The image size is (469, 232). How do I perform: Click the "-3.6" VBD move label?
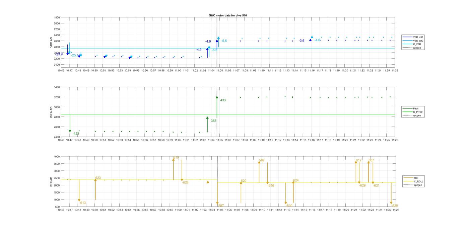pyautogui.click(x=301, y=41)
